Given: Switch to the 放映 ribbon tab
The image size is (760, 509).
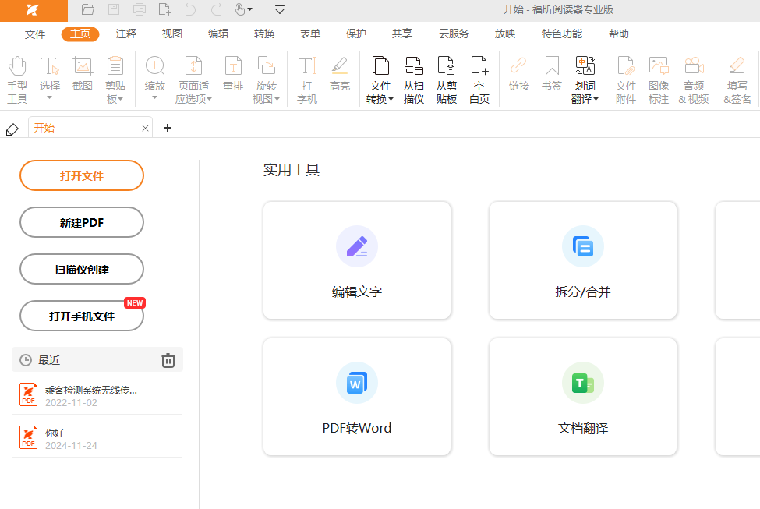Looking at the screenshot, I should pos(505,34).
